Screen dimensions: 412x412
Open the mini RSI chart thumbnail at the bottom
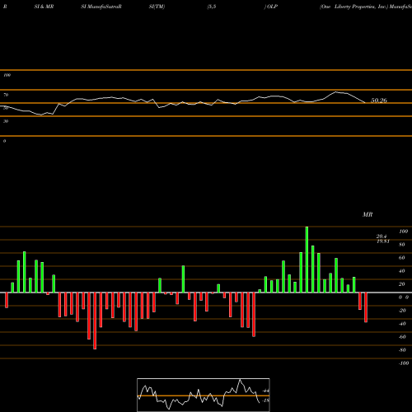(204, 395)
